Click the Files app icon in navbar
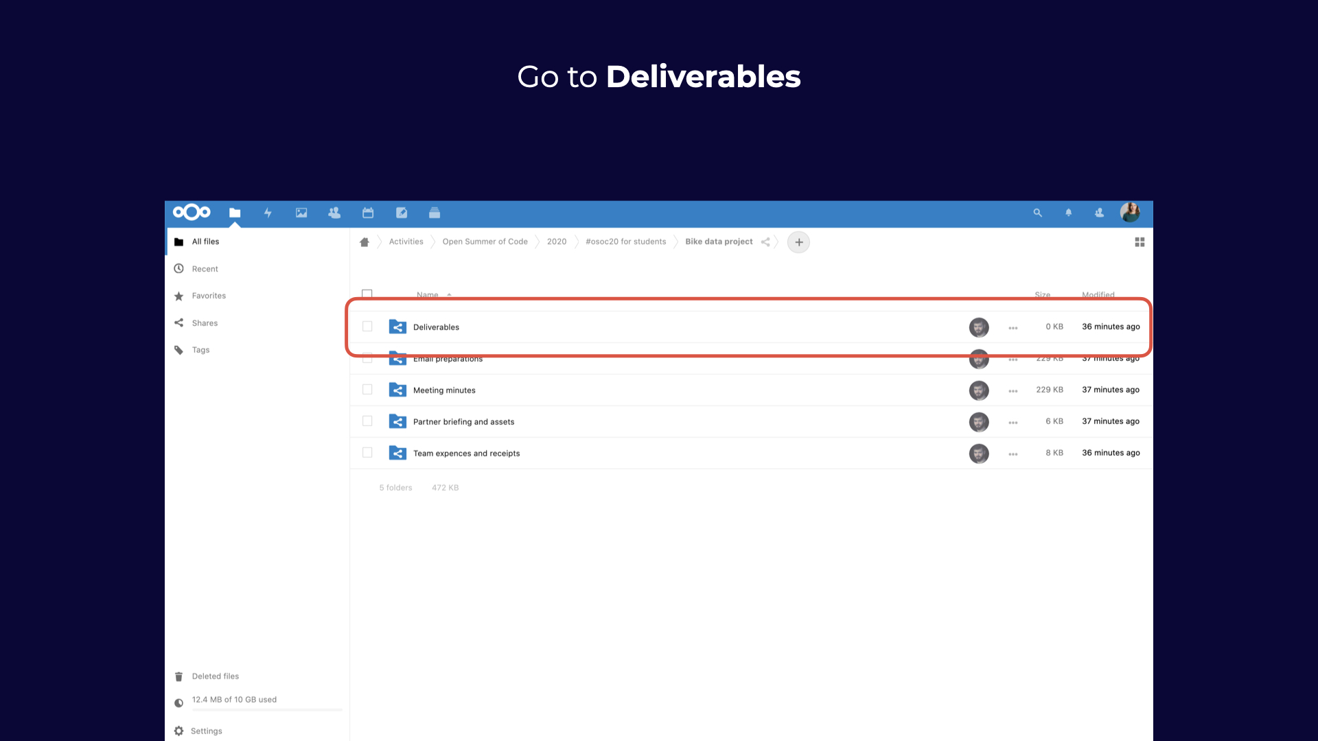The height and width of the screenshot is (741, 1318). point(235,213)
